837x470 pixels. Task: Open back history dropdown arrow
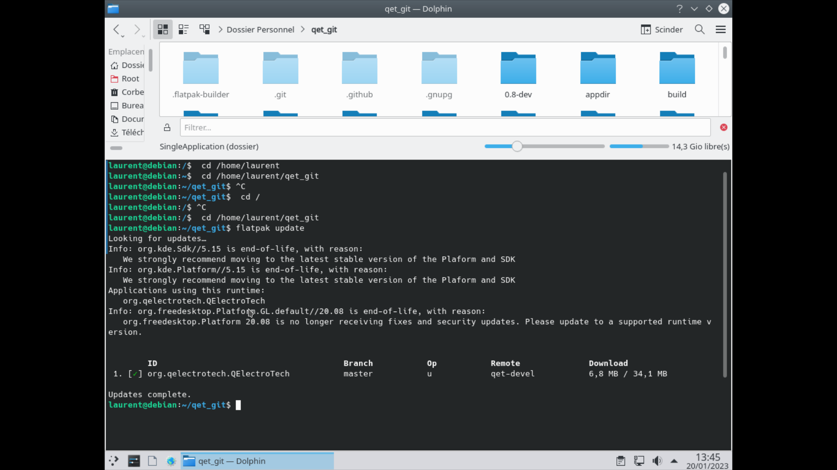pyautogui.click(x=123, y=36)
